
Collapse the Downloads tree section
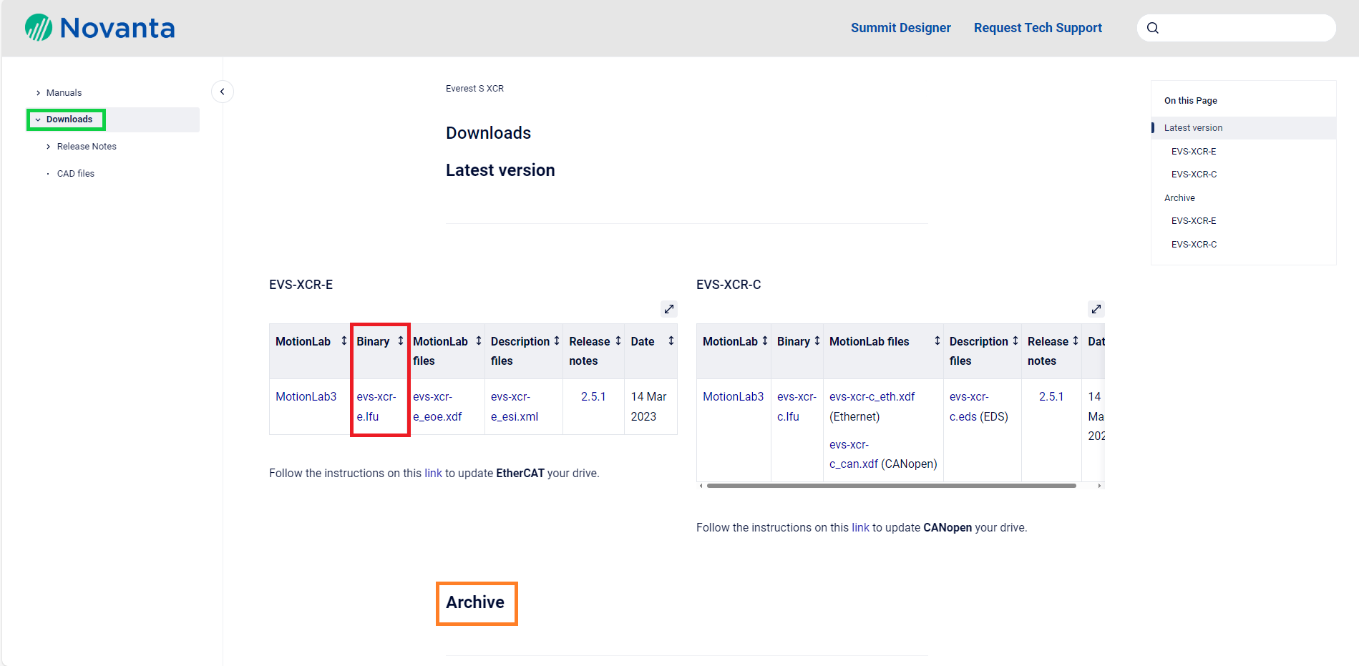point(38,119)
